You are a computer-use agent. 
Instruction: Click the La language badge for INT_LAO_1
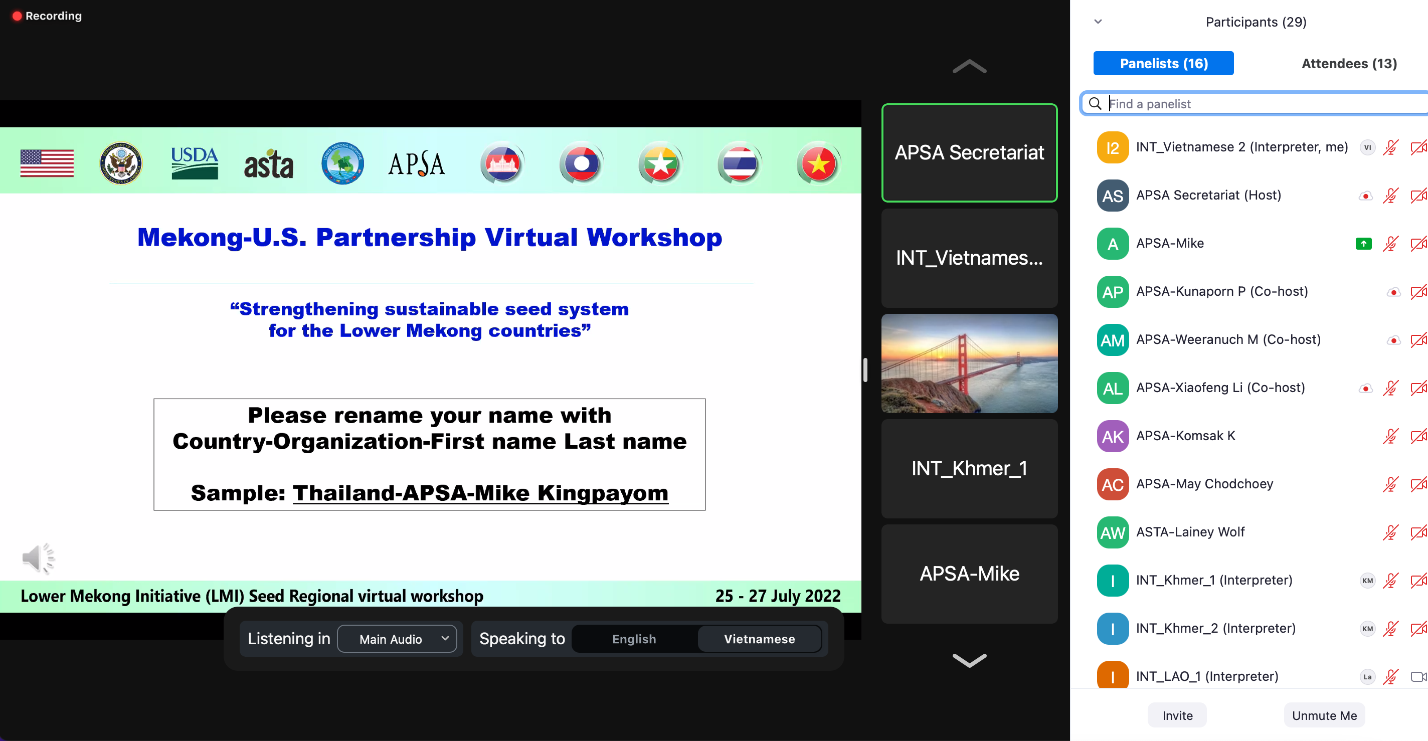(x=1367, y=676)
